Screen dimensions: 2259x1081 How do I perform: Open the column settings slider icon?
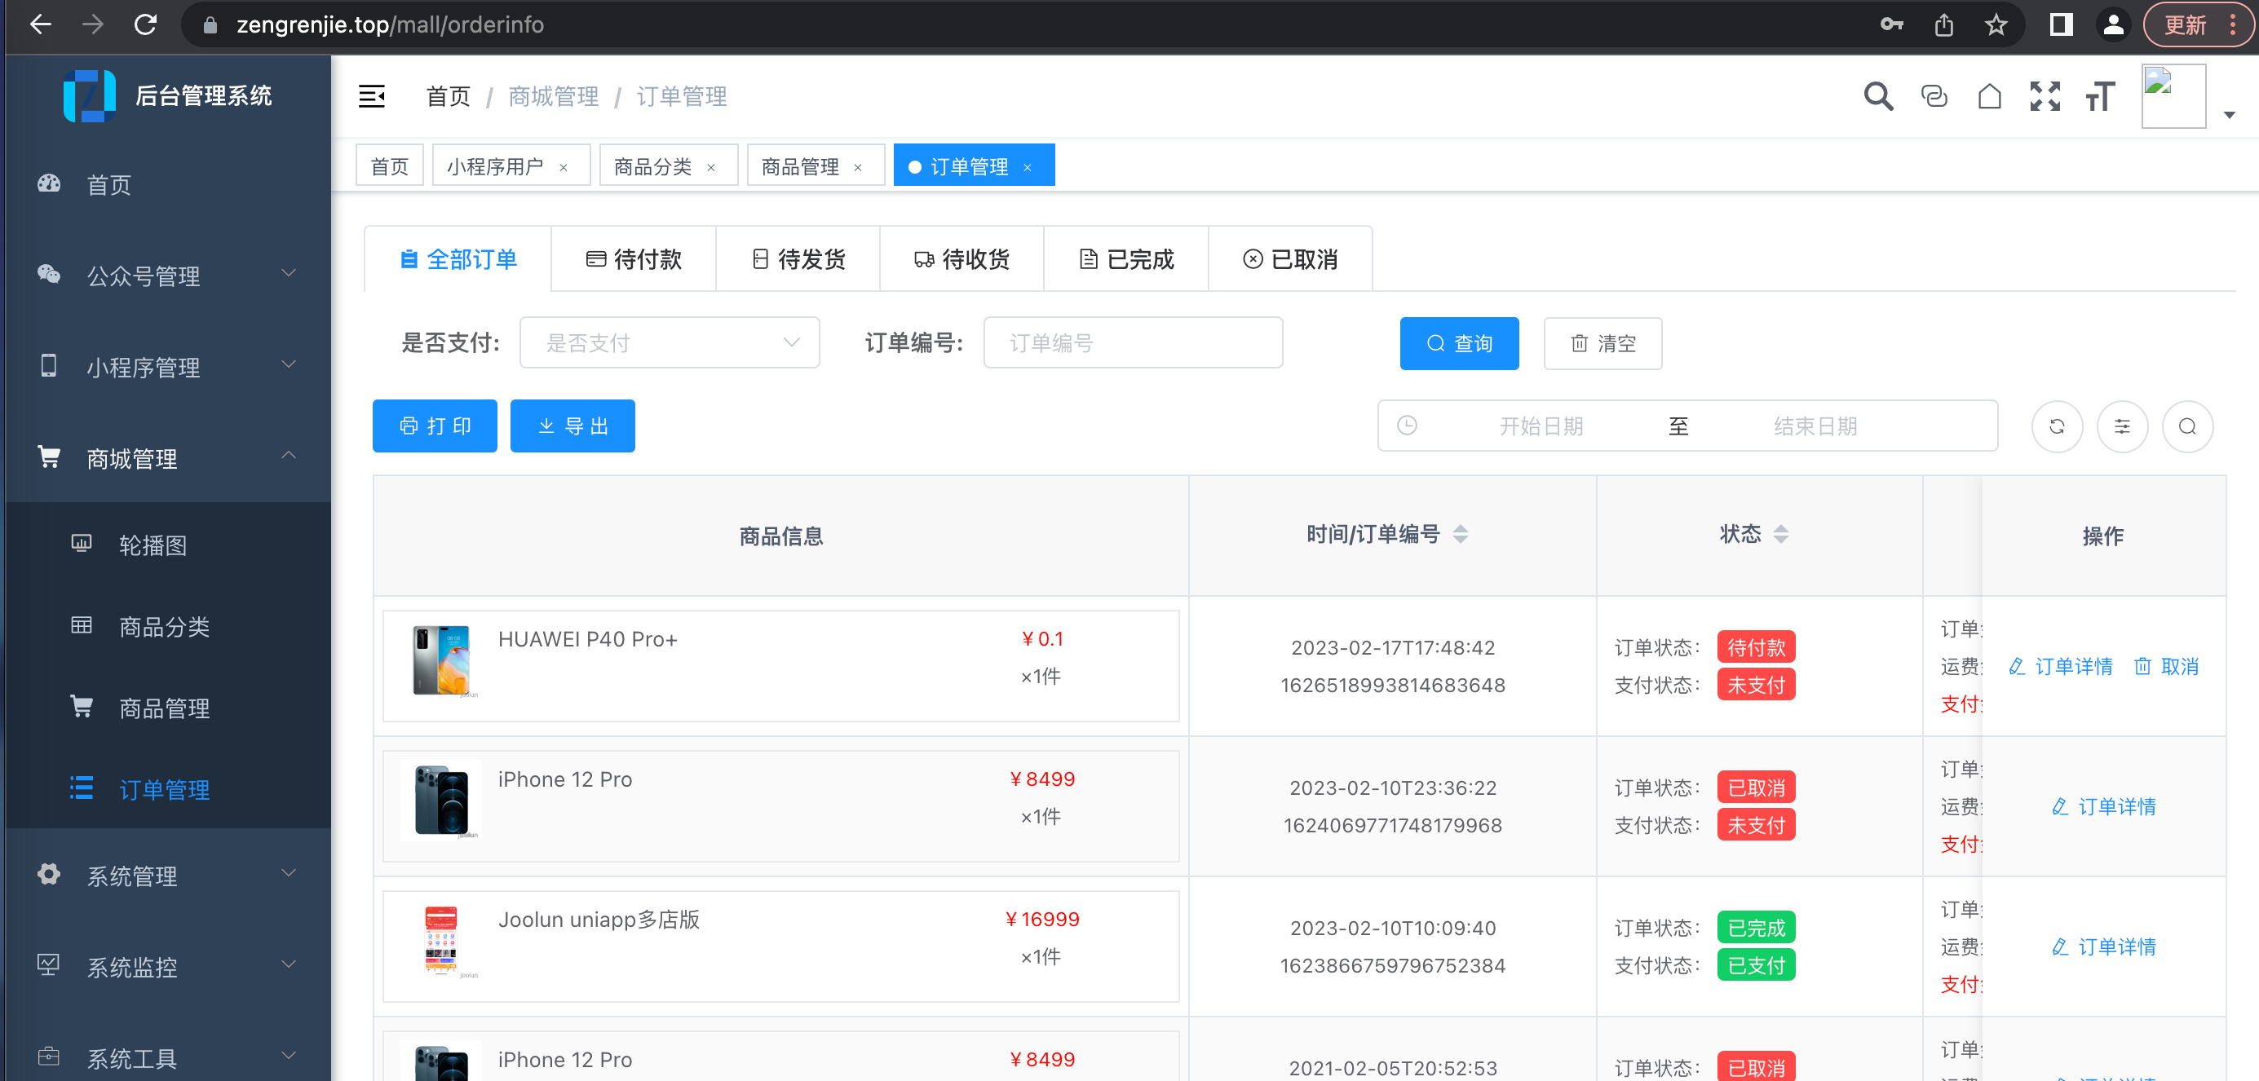click(x=2122, y=427)
